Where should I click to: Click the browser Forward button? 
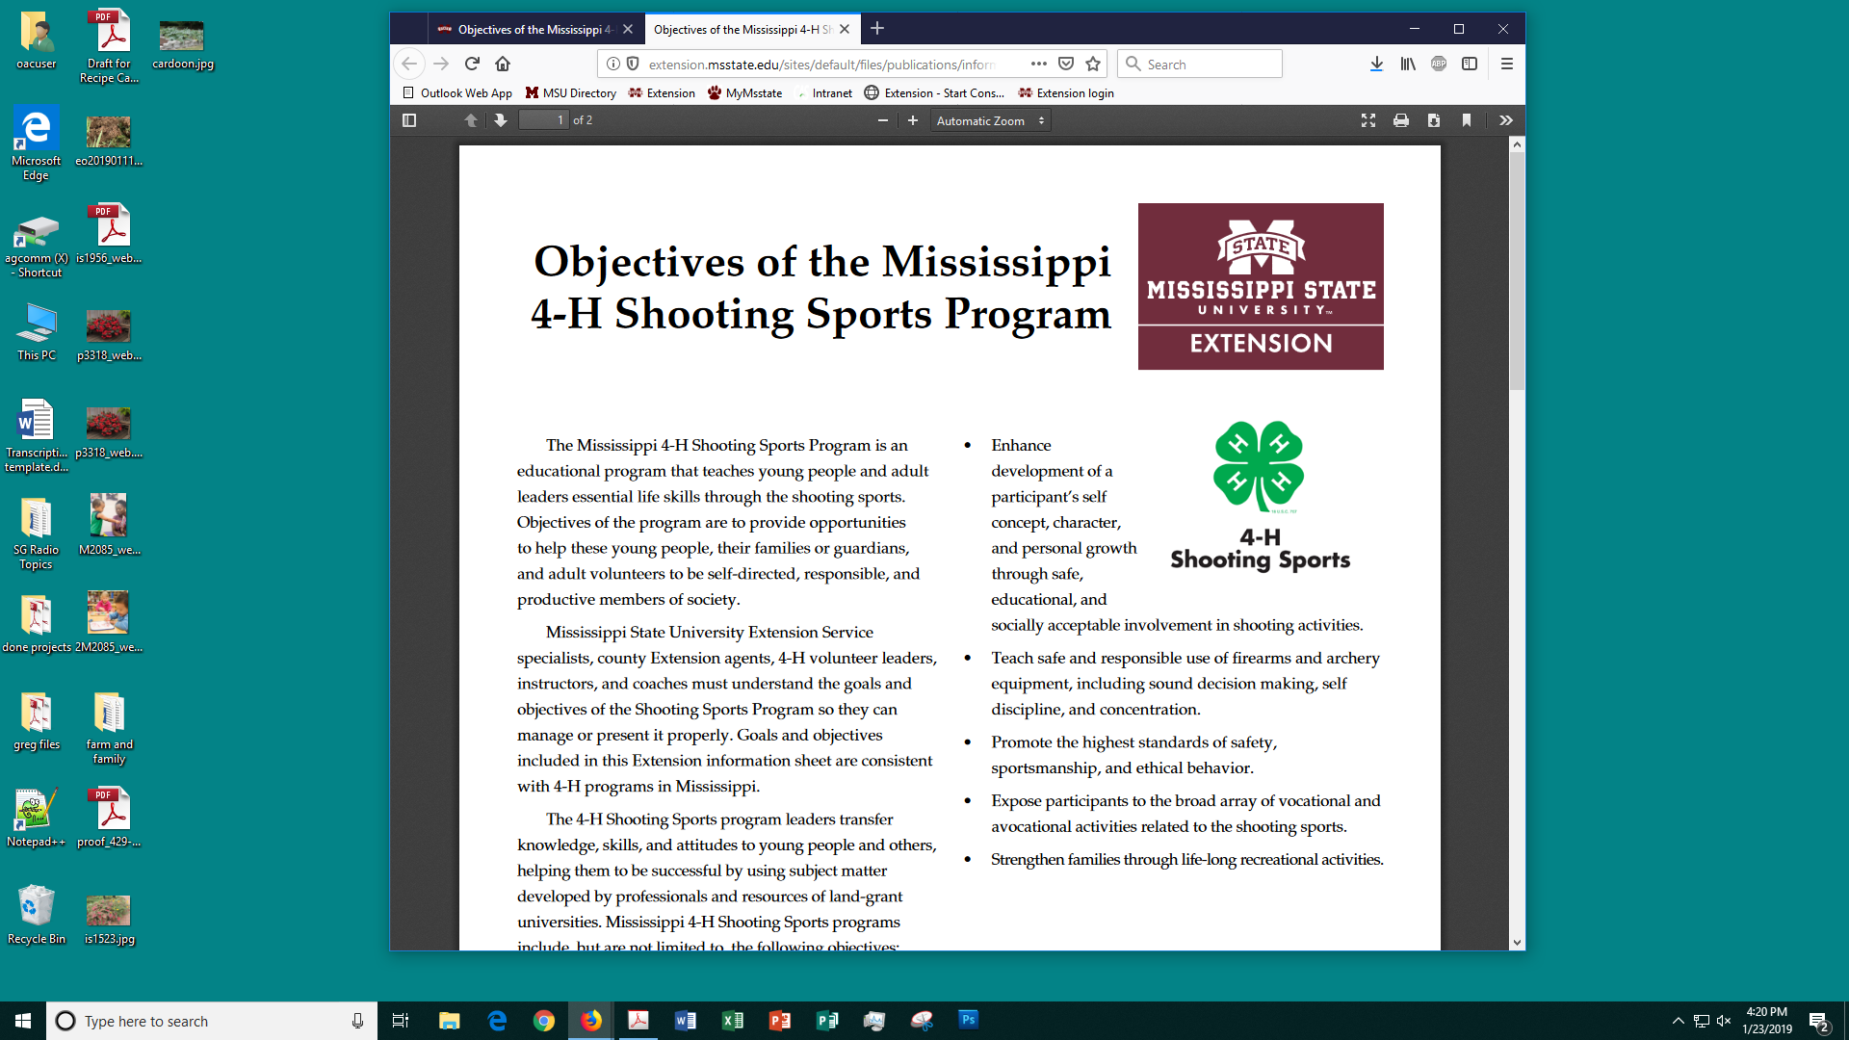click(441, 64)
